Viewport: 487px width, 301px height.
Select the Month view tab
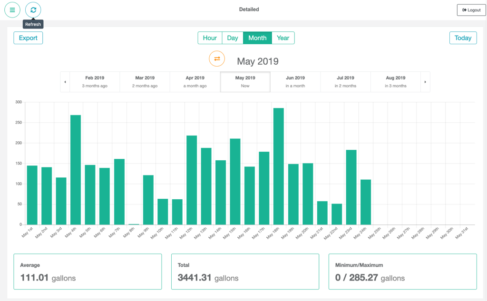click(257, 38)
